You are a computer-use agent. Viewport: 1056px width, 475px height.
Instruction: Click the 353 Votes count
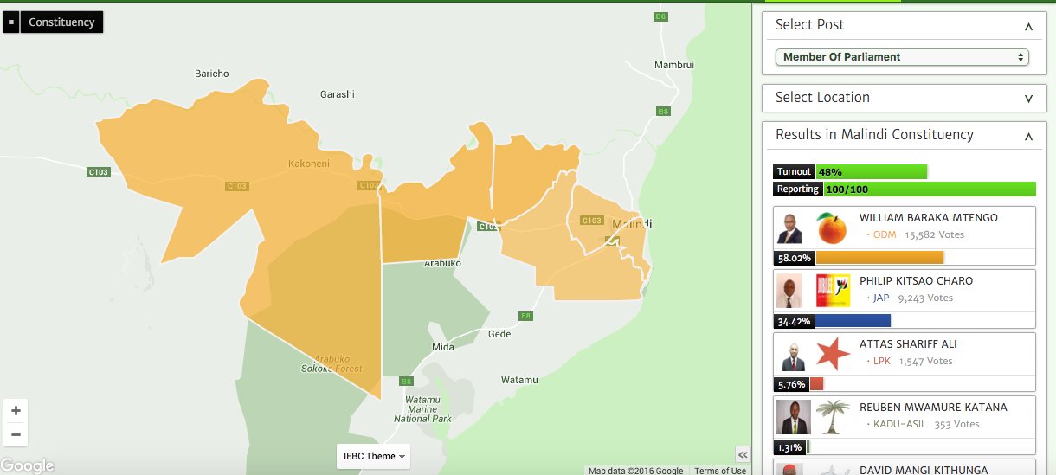coord(956,424)
